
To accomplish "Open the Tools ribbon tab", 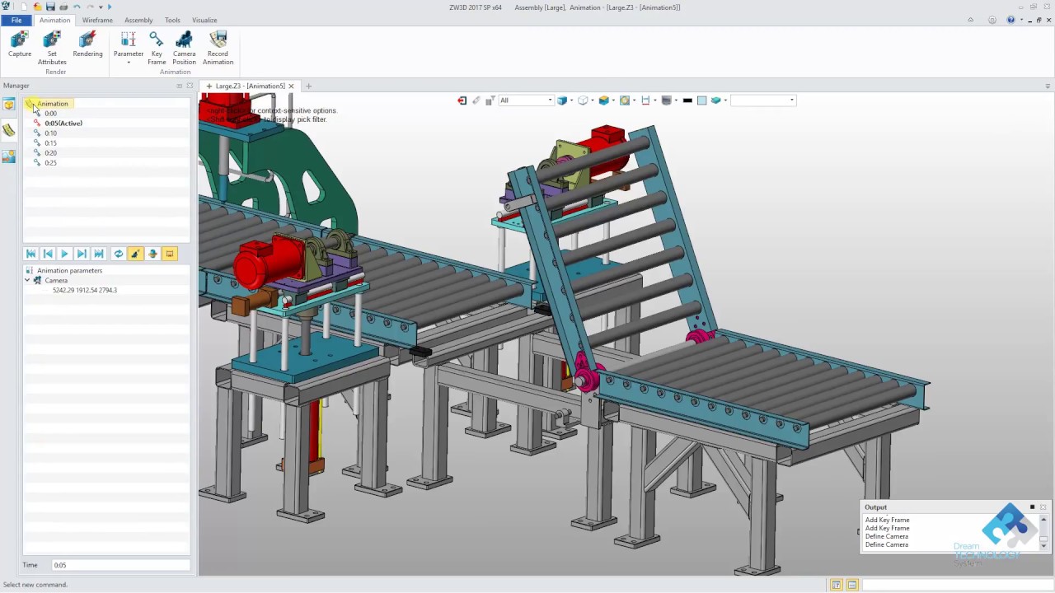I will [x=172, y=20].
